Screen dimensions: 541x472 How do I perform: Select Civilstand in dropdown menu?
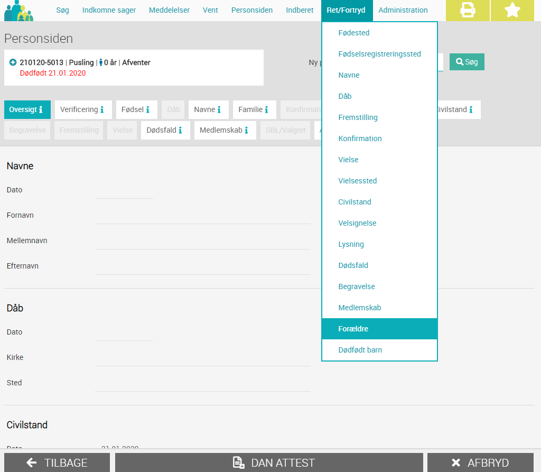click(379, 202)
